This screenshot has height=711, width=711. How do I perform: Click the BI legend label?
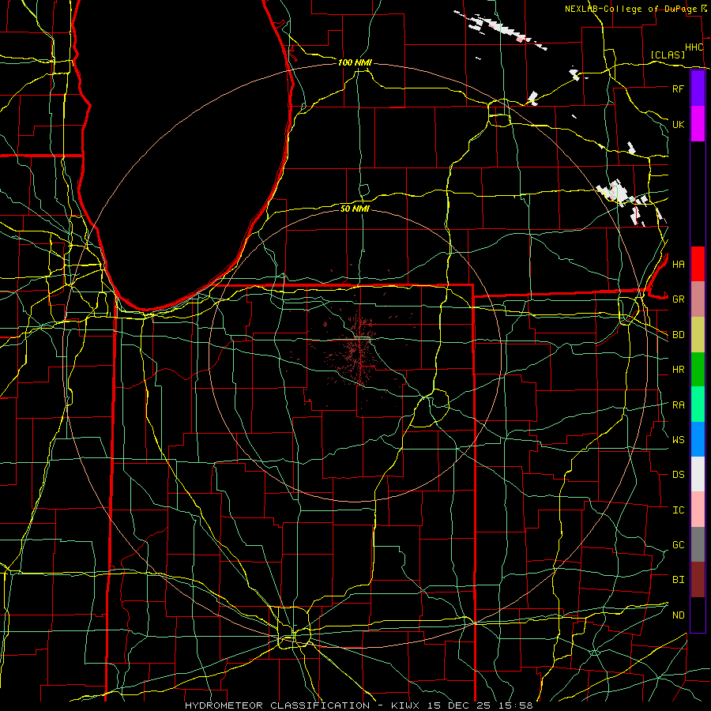point(678,580)
